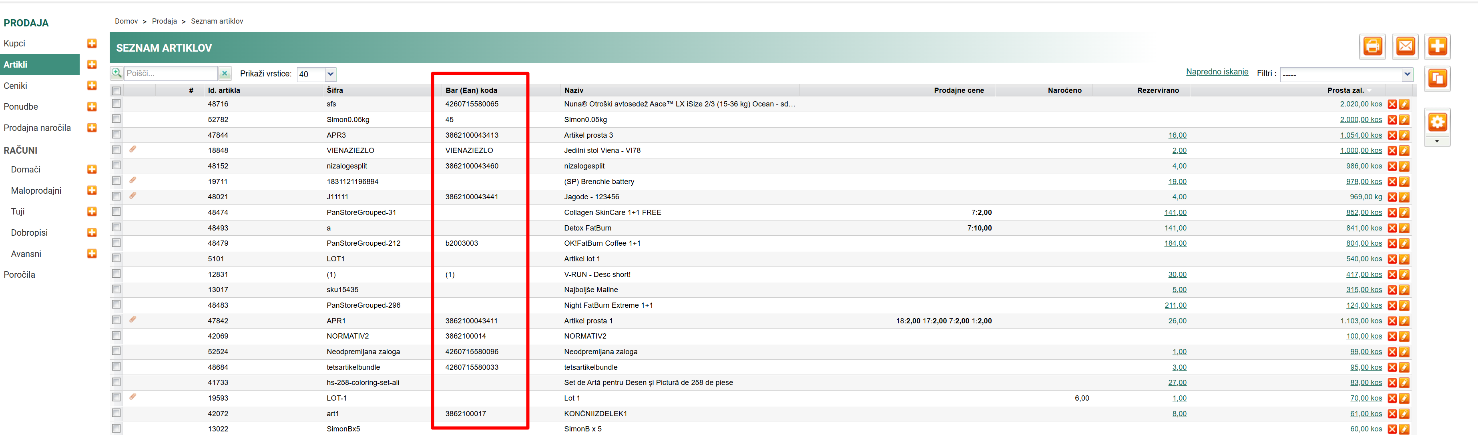The image size is (1478, 435).
Task: Click the envelope email icon
Action: point(1405,46)
